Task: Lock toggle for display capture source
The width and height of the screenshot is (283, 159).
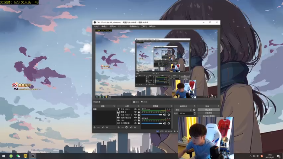Action: [x=139, y=123]
